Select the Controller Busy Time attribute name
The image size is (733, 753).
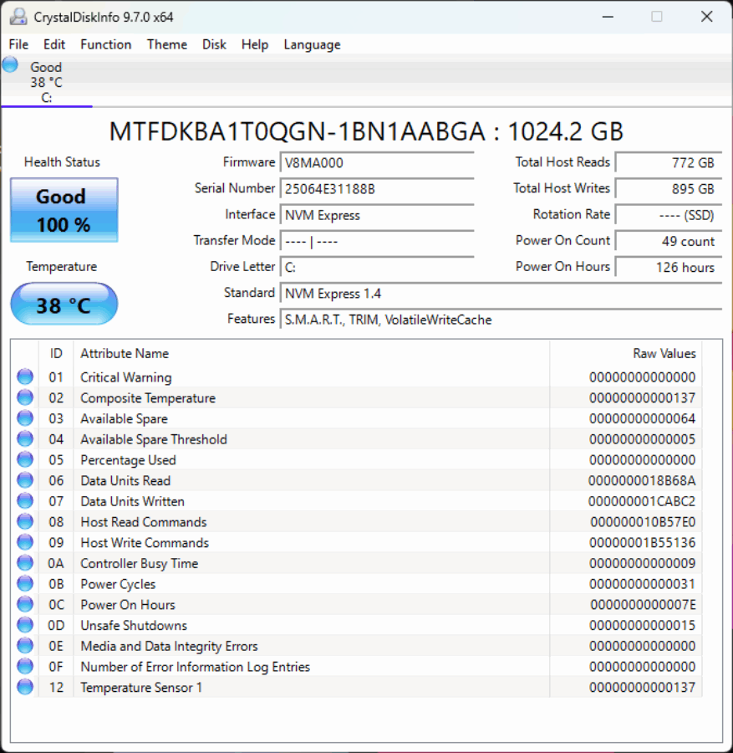pos(139,563)
